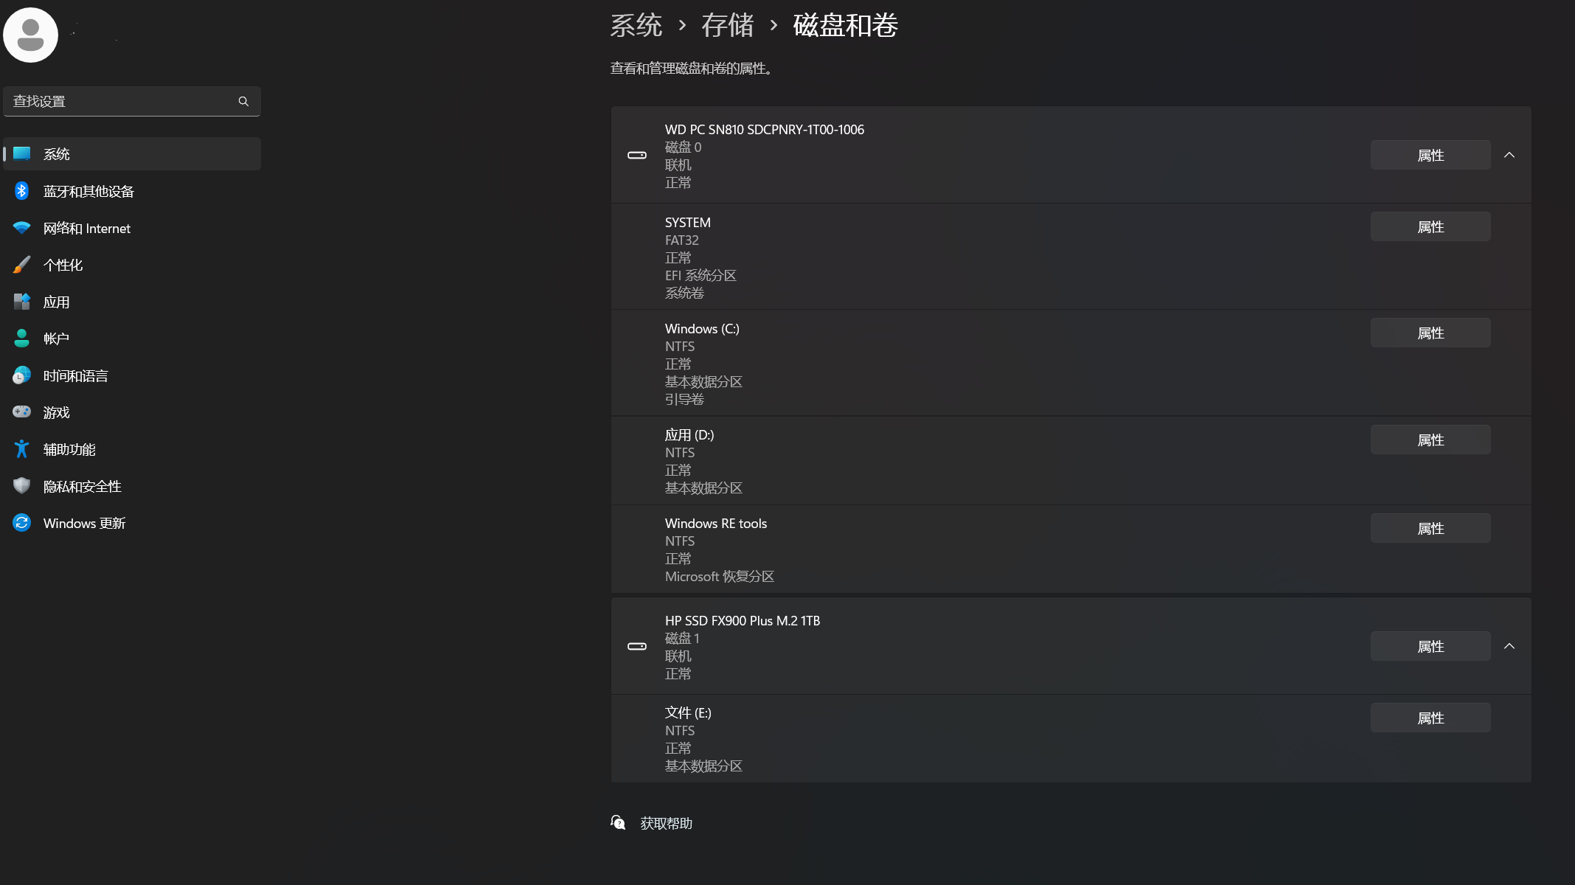Go back to 系统 using breadcrumb
The height and width of the screenshot is (885, 1575).
(x=637, y=26)
